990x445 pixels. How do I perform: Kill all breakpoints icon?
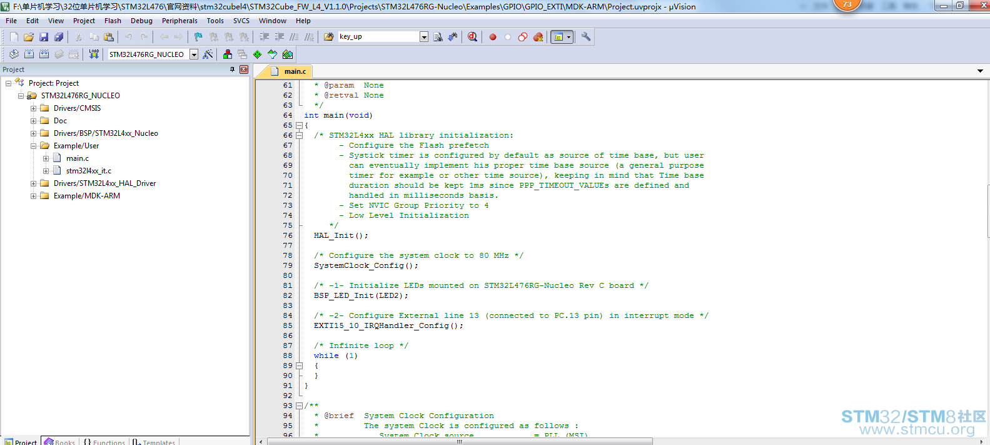538,37
